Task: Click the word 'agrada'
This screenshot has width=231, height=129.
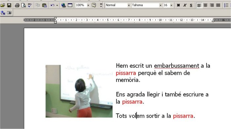Action: tap(136, 95)
